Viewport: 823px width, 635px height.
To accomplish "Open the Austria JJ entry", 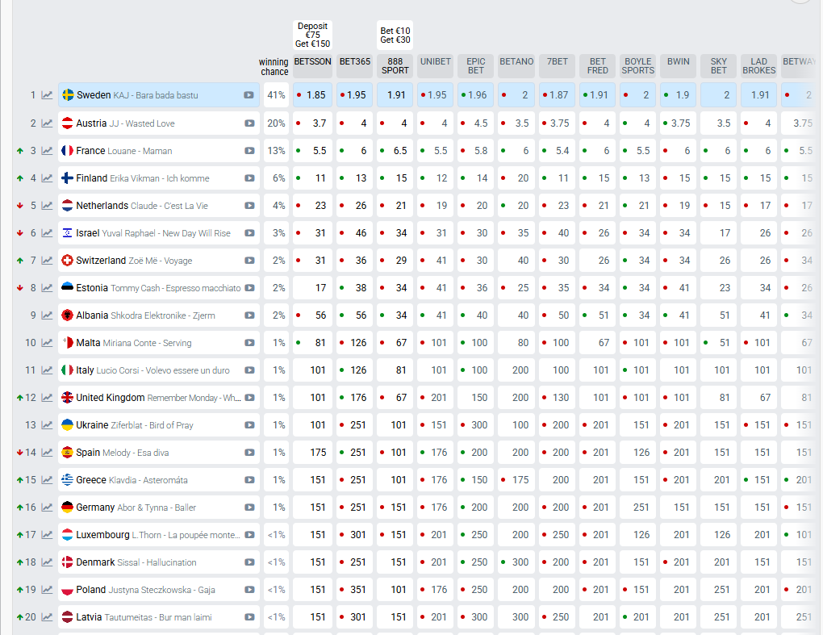I will coord(159,123).
